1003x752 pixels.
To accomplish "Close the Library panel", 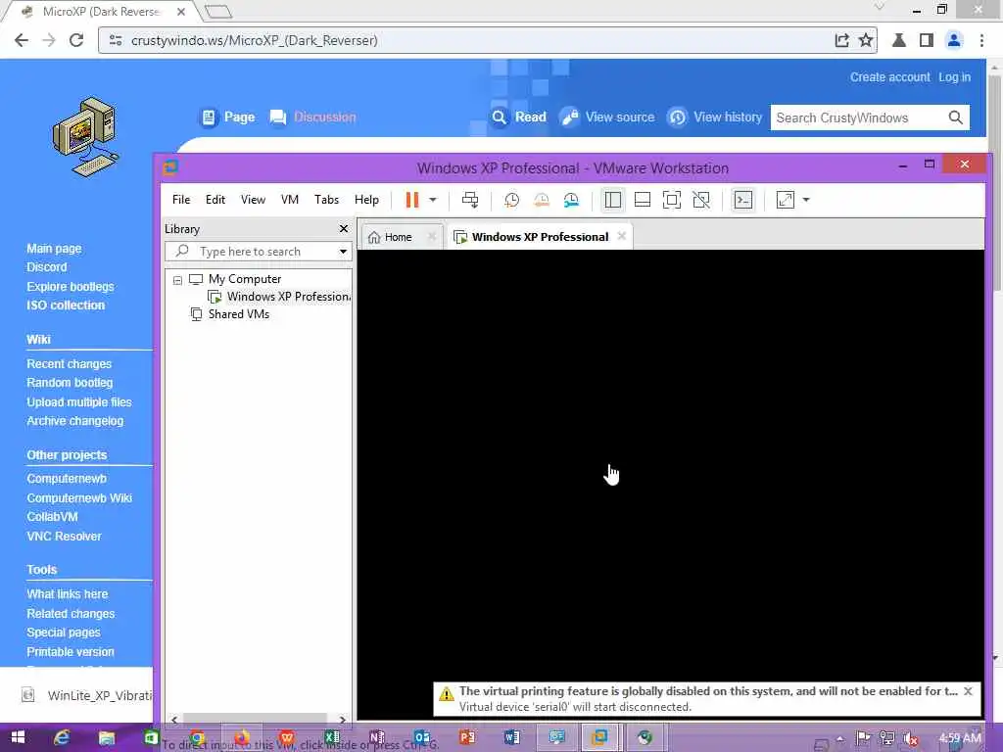I will [x=344, y=229].
